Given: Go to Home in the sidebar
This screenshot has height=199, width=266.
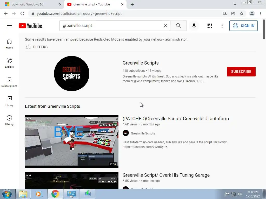Looking at the screenshot, I should click(x=9, y=44).
